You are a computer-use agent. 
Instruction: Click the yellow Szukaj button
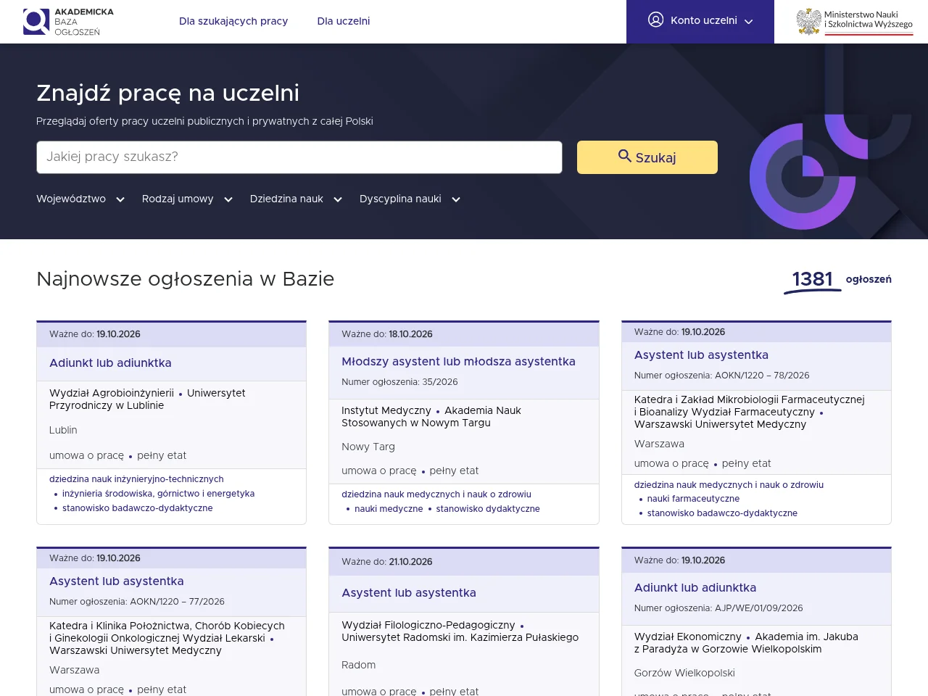647,157
